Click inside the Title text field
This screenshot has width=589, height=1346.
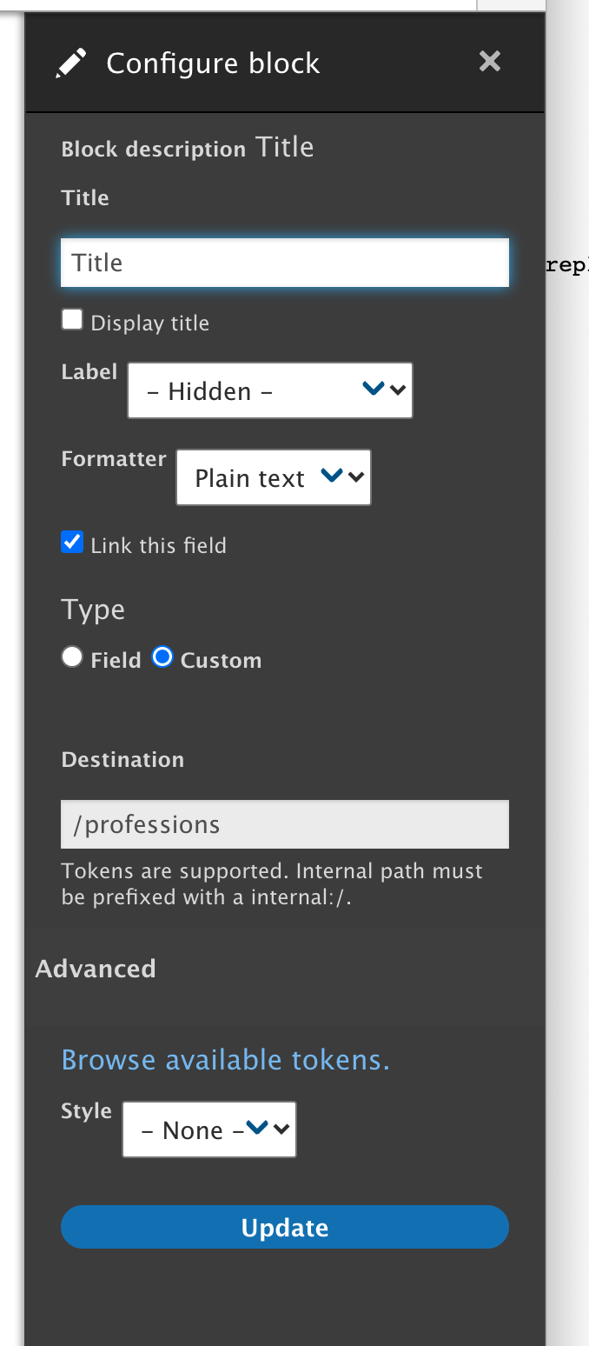[285, 262]
